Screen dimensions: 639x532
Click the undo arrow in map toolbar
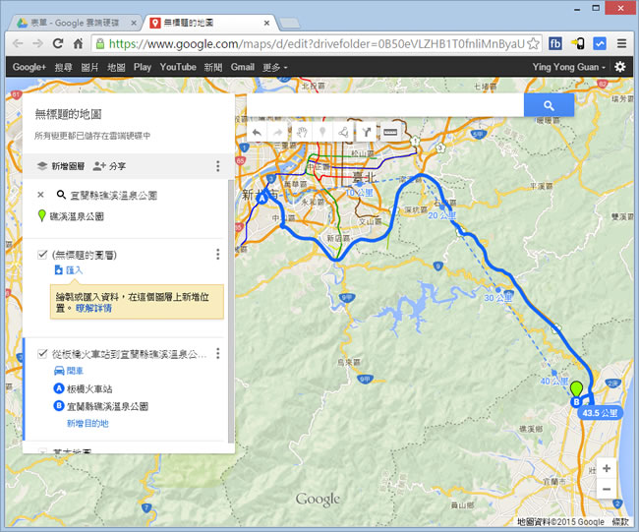point(257,132)
